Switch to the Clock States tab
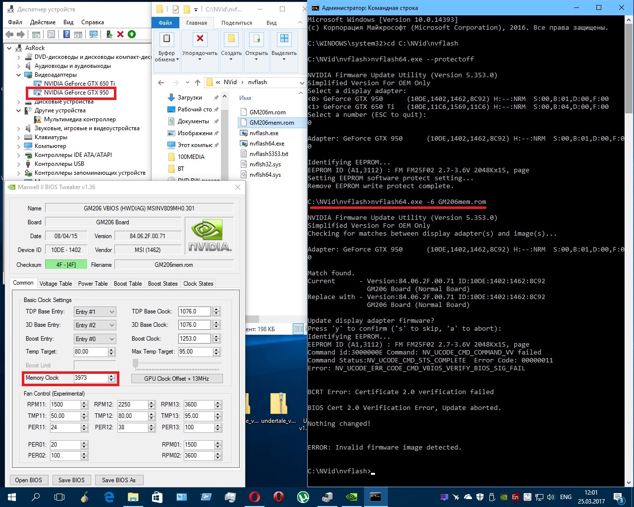Screen dimensions: 634x507 (x=198, y=284)
